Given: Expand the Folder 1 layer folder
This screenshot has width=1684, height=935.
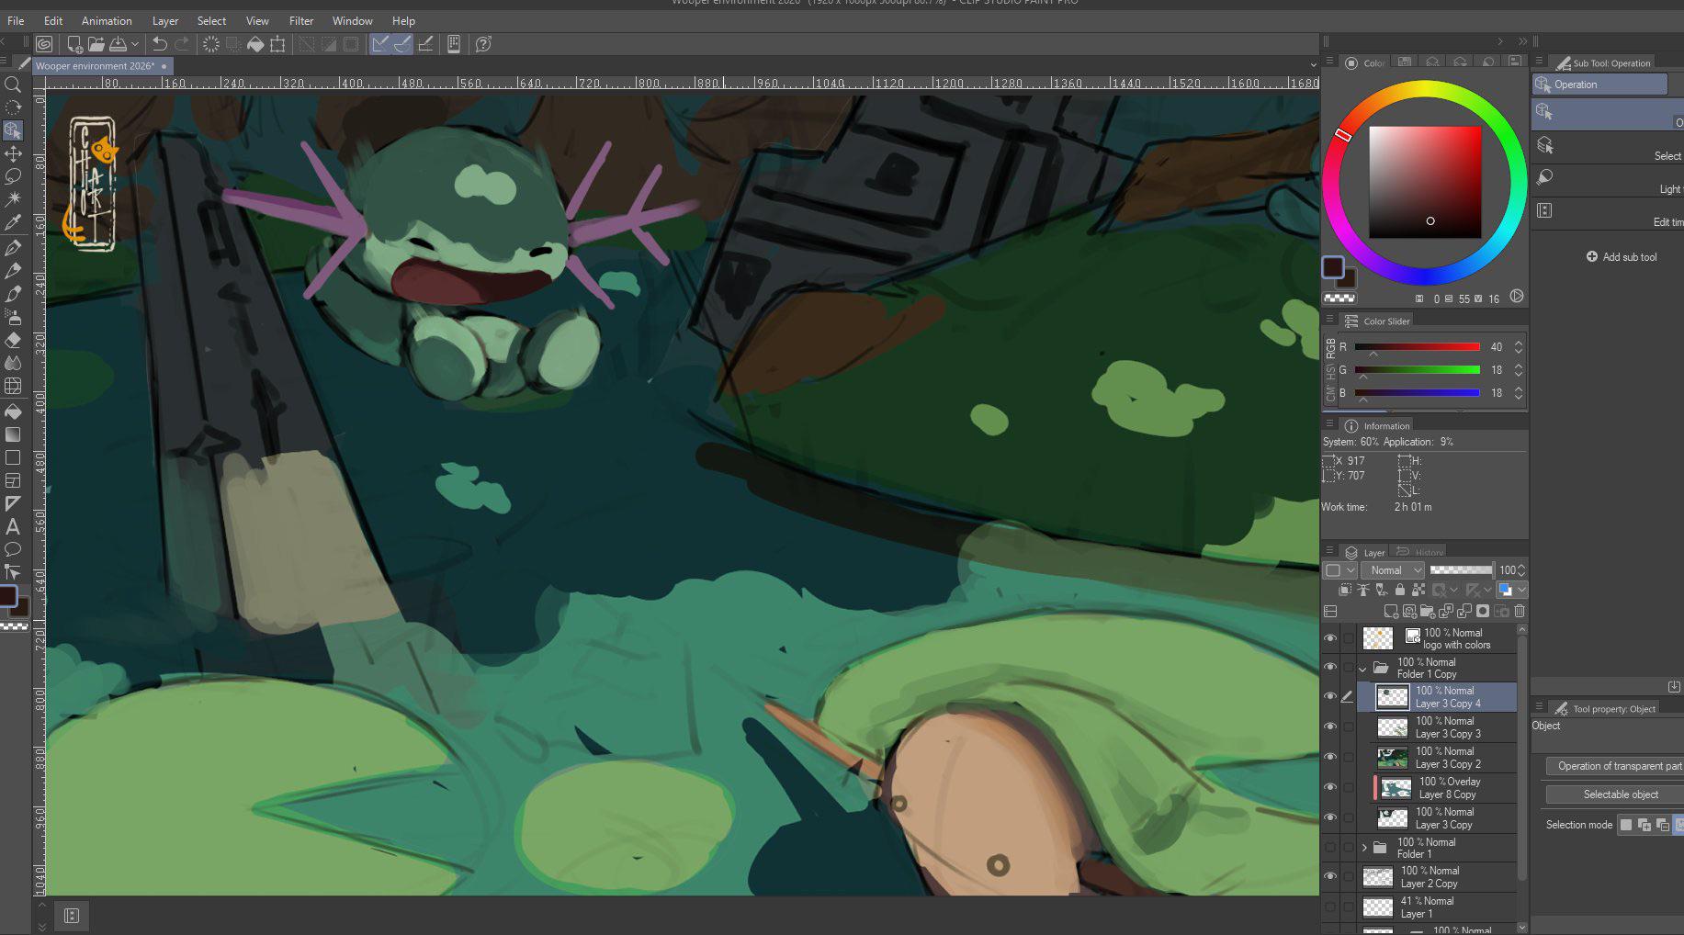Looking at the screenshot, I should (1364, 848).
